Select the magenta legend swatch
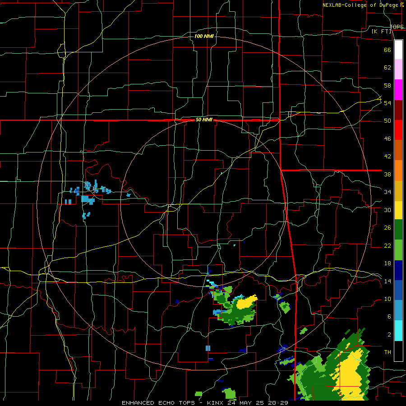The height and width of the screenshot is (406, 406). pos(398,90)
